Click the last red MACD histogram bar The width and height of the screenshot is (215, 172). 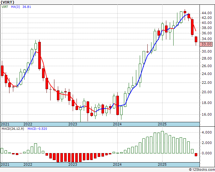click(196, 155)
